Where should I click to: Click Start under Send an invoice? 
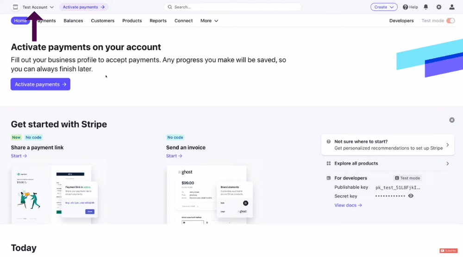pyautogui.click(x=174, y=156)
